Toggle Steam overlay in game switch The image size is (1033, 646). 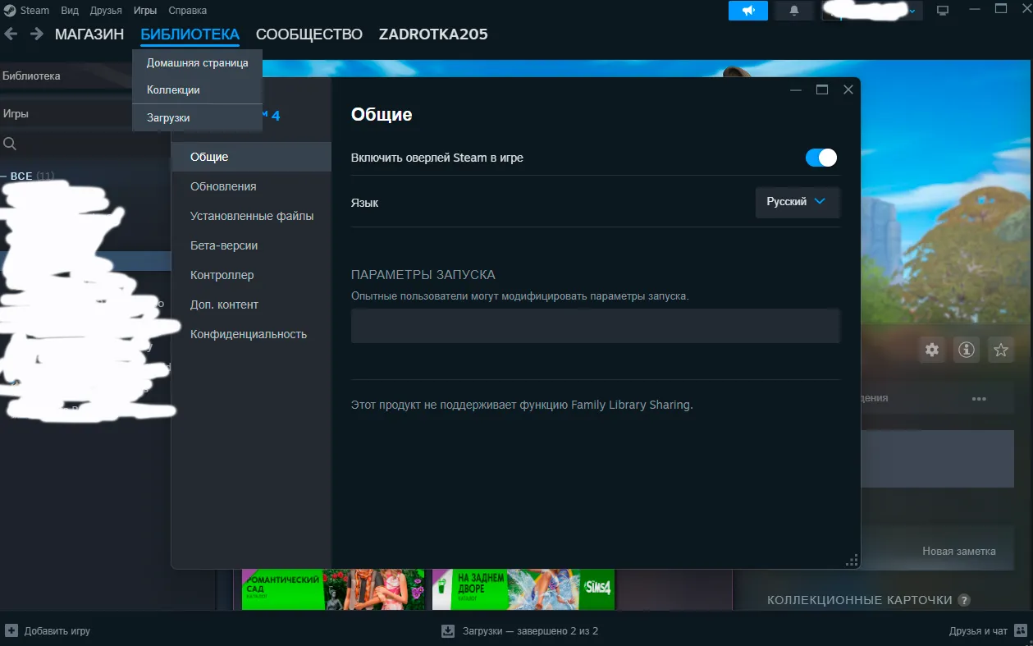[821, 158]
